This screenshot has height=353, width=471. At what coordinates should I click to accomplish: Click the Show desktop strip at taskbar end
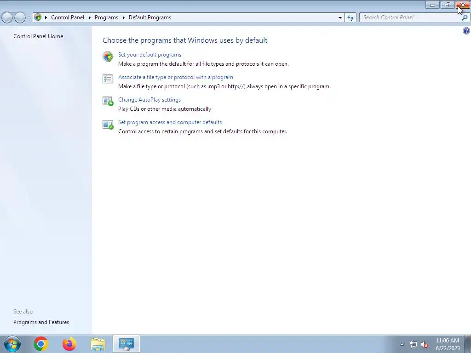468,344
